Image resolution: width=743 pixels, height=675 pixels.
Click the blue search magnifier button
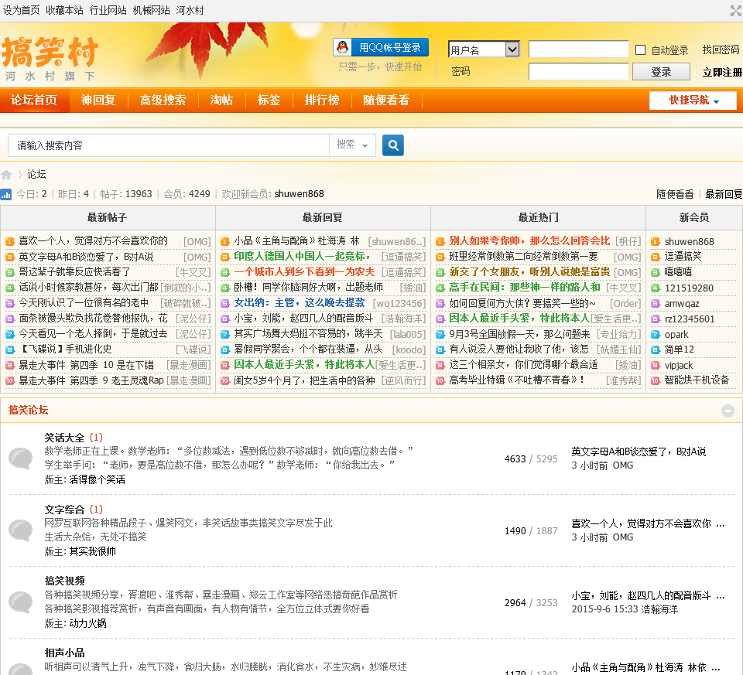click(x=393, y=145)
